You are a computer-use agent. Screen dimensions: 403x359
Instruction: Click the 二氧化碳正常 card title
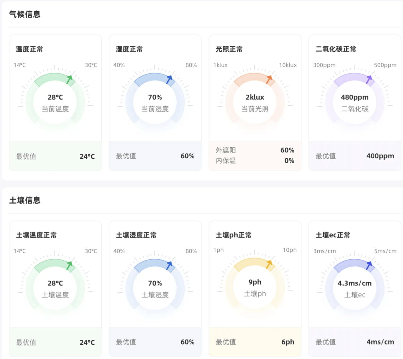(336, 49)
